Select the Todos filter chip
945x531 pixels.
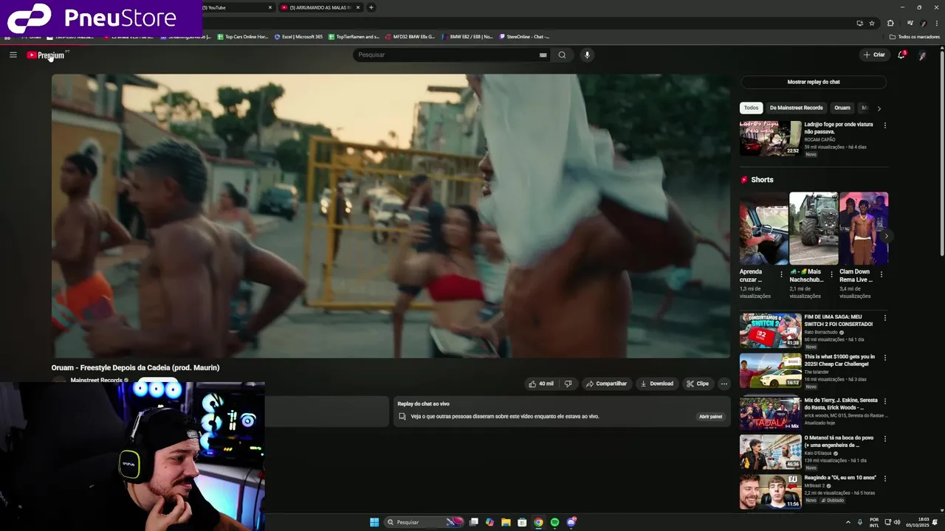click(x=751, y=108)
